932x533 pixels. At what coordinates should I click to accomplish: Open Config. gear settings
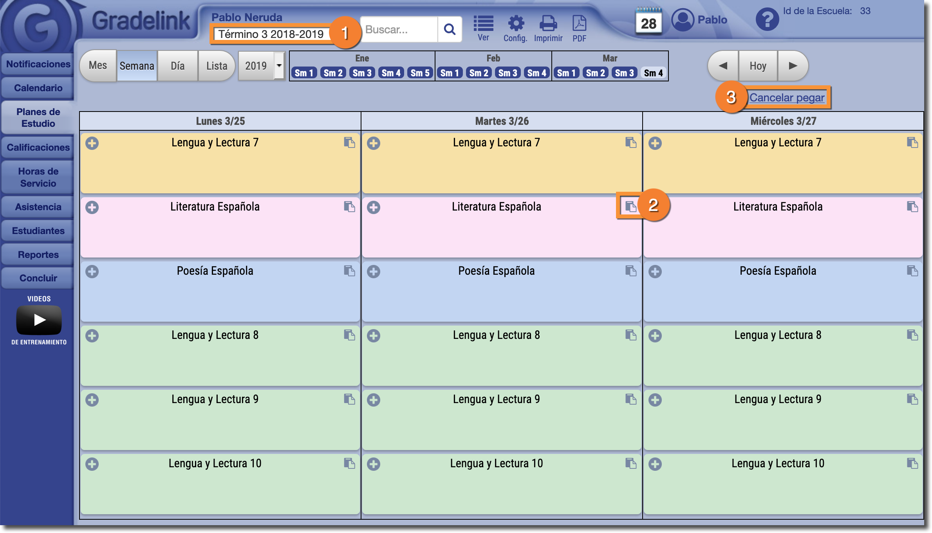click(x=516, y=24)
